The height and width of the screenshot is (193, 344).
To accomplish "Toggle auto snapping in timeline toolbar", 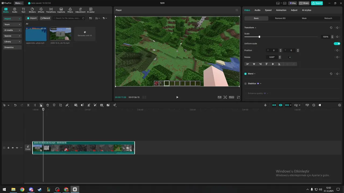I will tap(281, 105).
